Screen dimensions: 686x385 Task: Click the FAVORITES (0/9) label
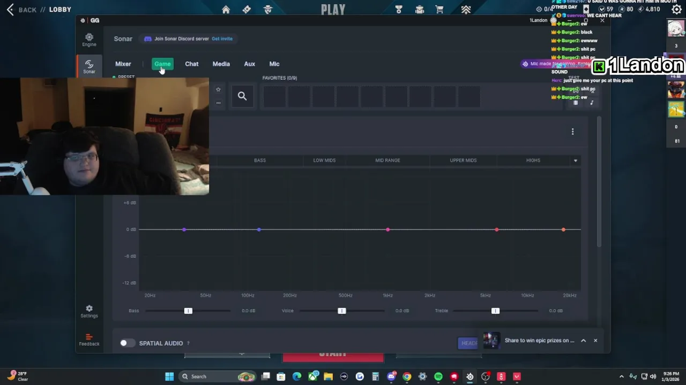pyautogui.click(x=279, y=78)
